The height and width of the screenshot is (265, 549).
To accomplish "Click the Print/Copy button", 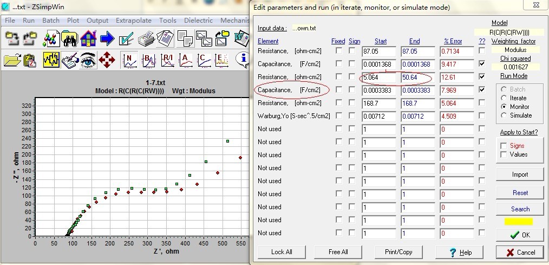I will coord(398,252).
